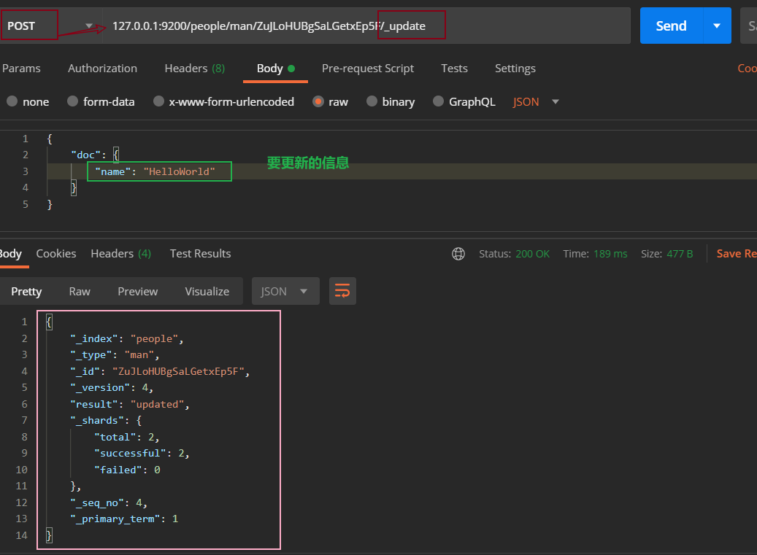Select the form-data body type
757x555 pixels.
[x=101, y=102]
